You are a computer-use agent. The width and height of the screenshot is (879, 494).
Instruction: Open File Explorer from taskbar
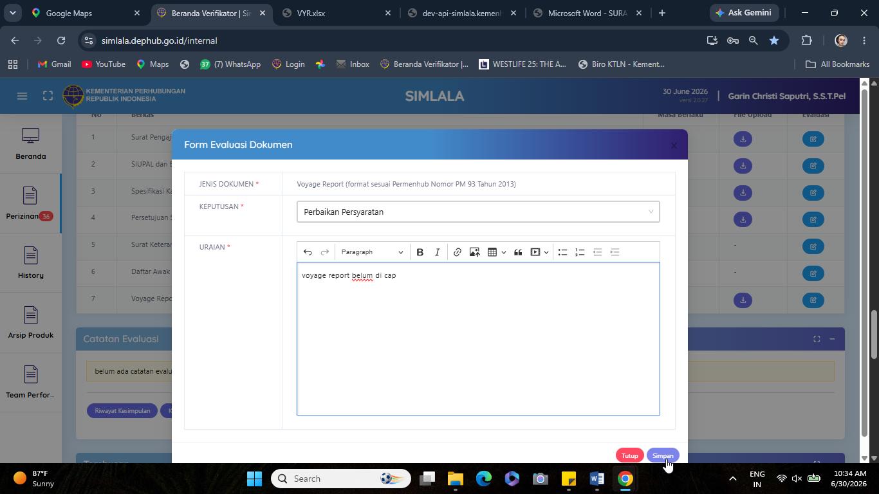(456, 479)
